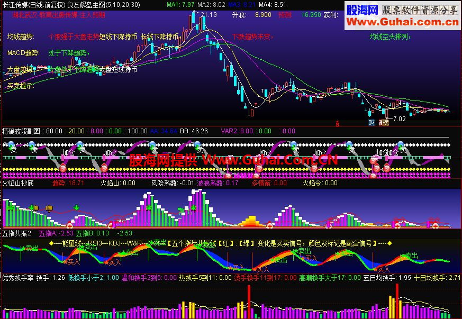Select the 五指B: 0.13 readout
The height and width of the screenshot is (319, 462).
pos(93,234)
